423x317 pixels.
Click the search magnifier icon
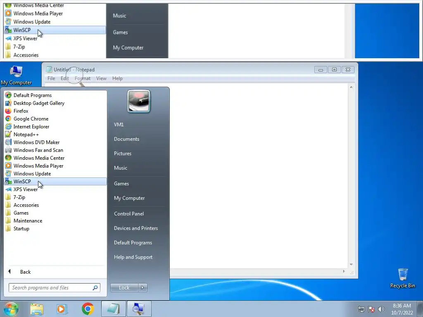pyautogui.click(x=95, y=288)
